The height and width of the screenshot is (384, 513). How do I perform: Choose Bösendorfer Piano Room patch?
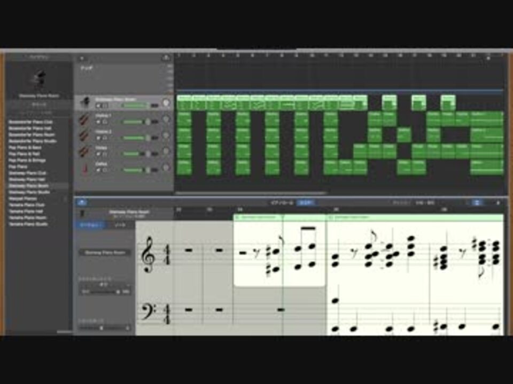coord(32,134)
